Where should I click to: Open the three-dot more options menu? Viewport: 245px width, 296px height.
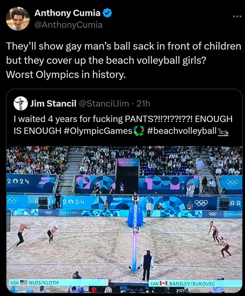[x=237, y=16]
